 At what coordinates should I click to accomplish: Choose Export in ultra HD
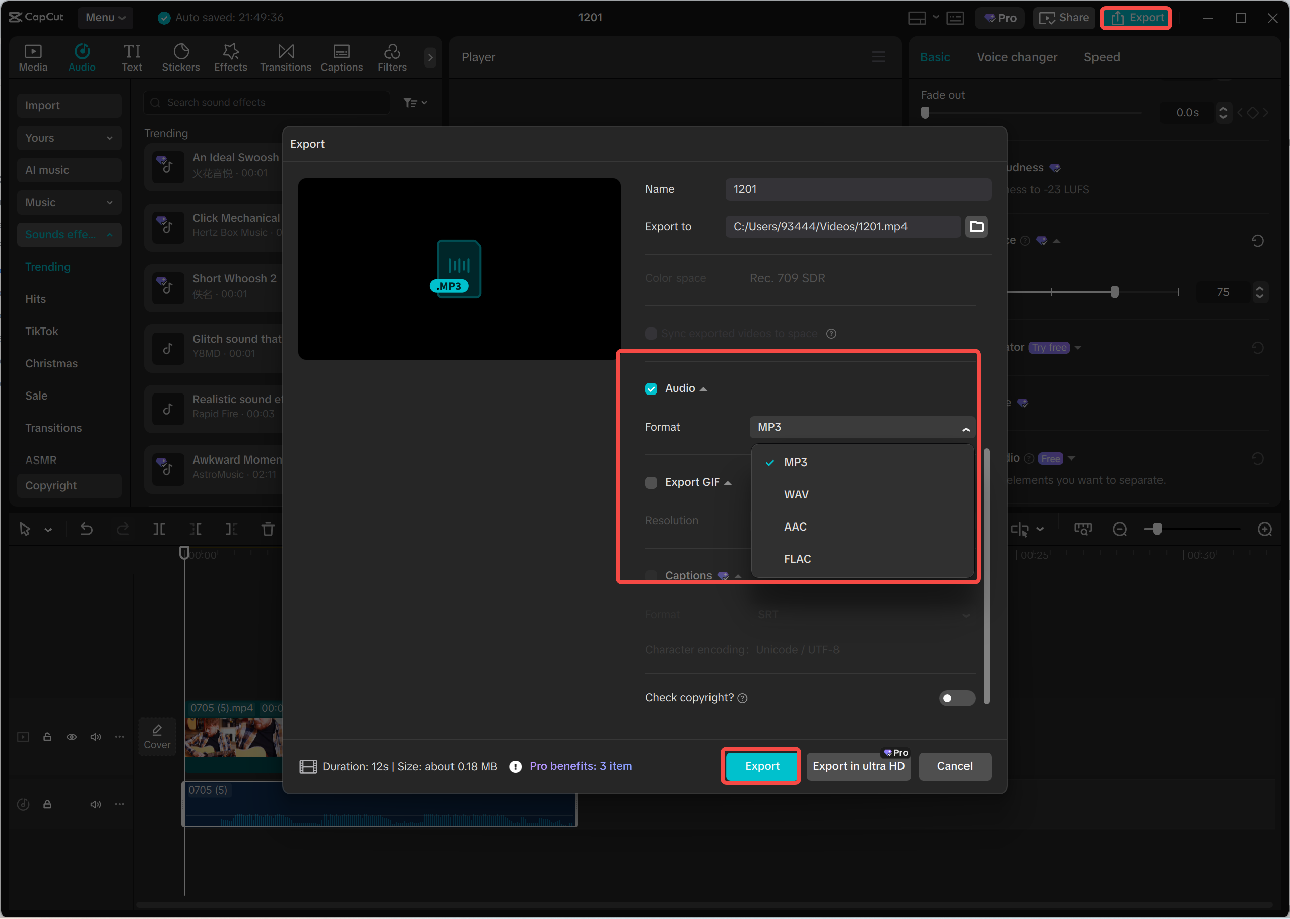point(858,766)
